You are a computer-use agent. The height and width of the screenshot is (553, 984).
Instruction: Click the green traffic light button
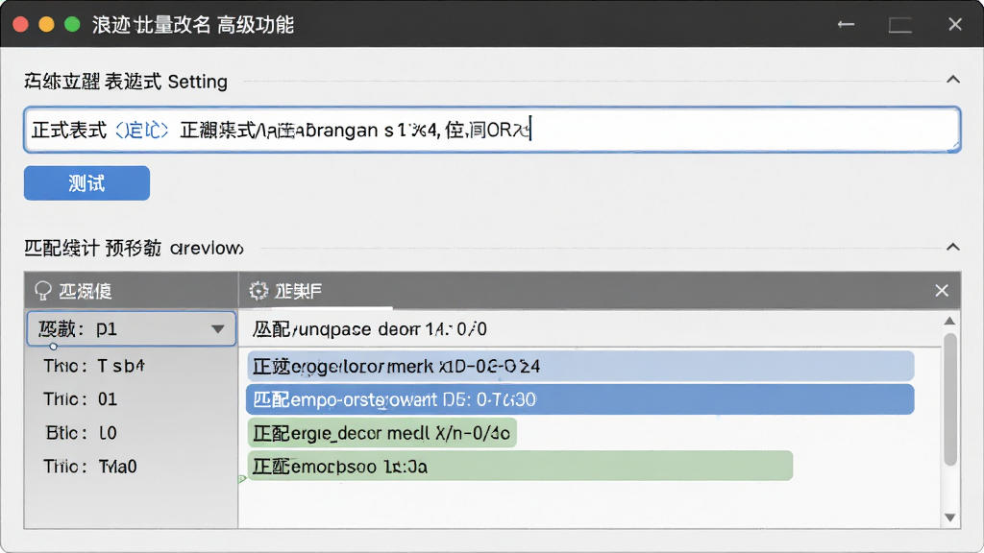tap(72, 24)
